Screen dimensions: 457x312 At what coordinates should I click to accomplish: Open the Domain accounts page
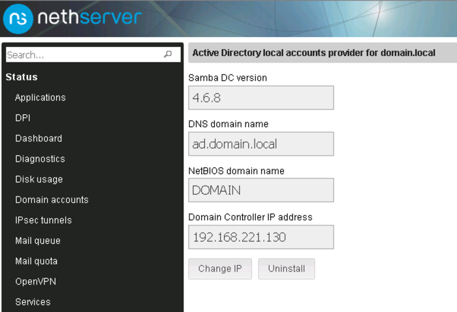52,200
